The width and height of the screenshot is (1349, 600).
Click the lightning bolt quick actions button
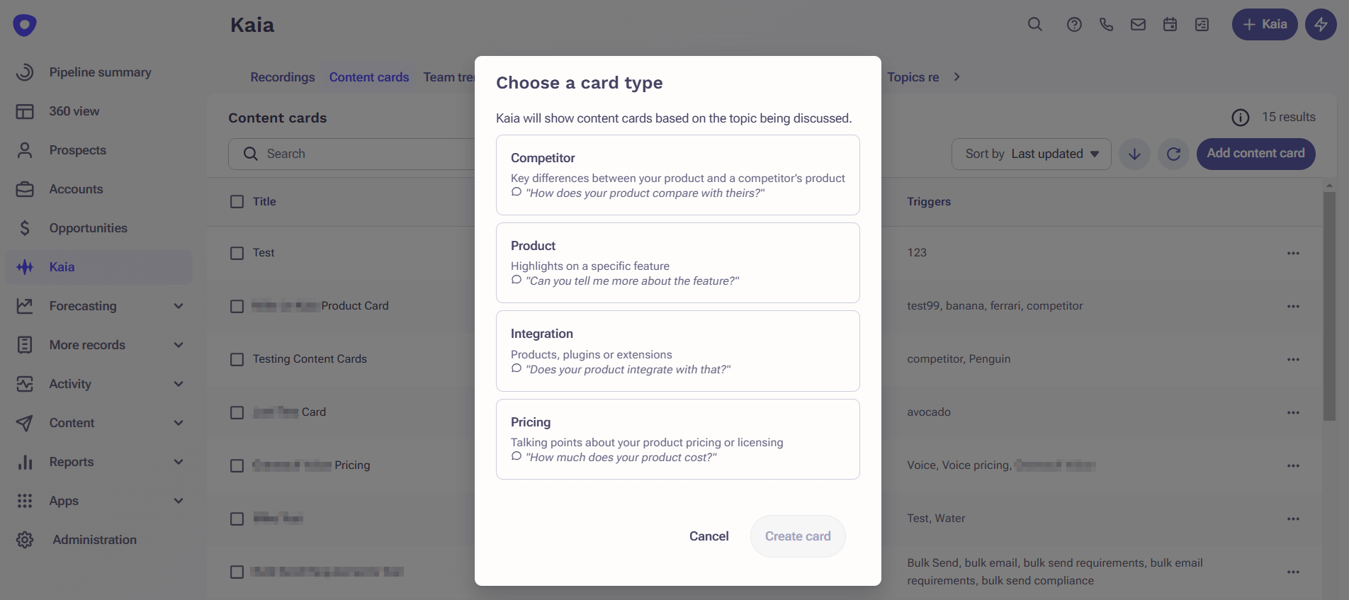pyautogui.click(x=1321, y=25)
